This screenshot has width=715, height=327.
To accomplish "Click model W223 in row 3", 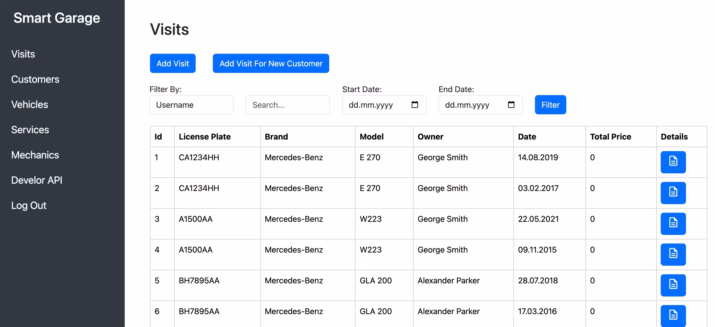I will tap(371, 219).
